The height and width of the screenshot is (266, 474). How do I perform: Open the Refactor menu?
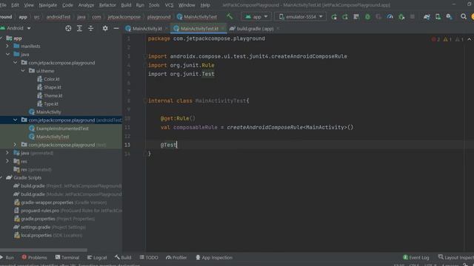[x=107, y=5]
